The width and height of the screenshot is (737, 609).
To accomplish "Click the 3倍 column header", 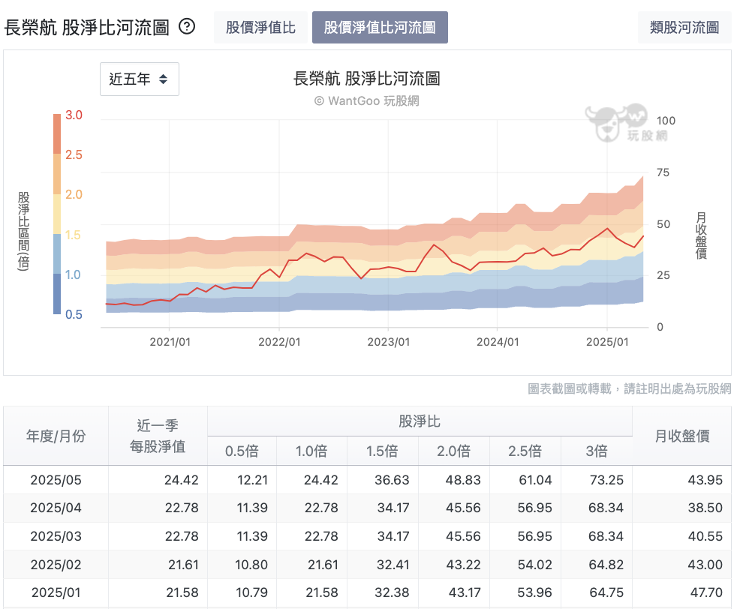I will click(597, 451).
